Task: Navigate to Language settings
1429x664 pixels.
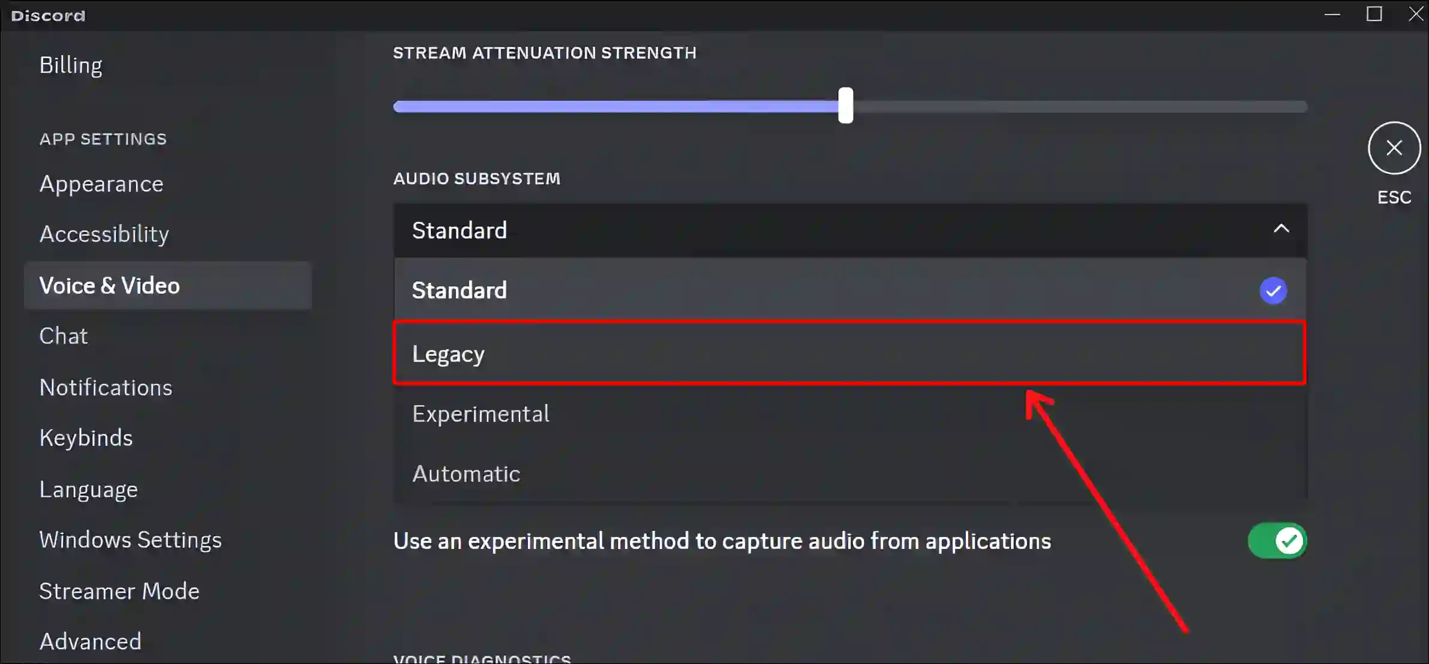Action: 88,489
